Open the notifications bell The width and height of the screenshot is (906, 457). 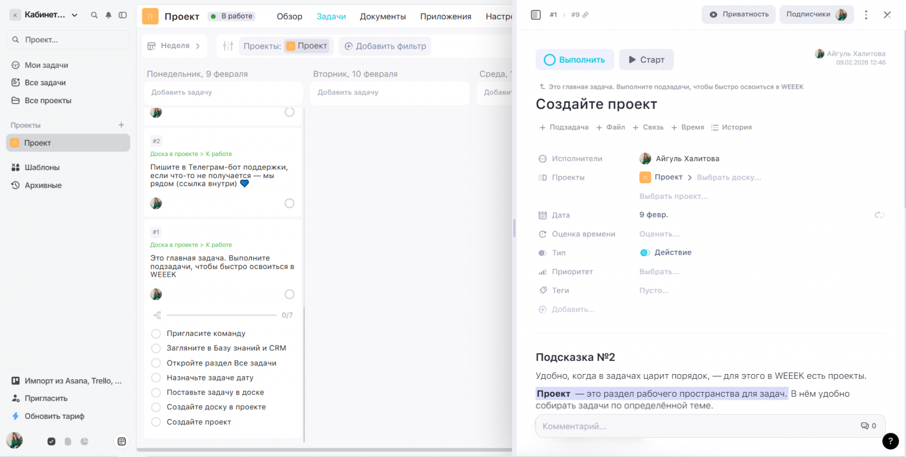click(x=108, y=15)
